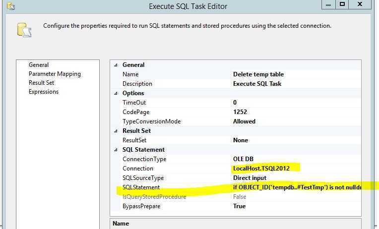Collapse the SQL Statement group
Viewport: 379px width, 229px height.
[116, 150]
